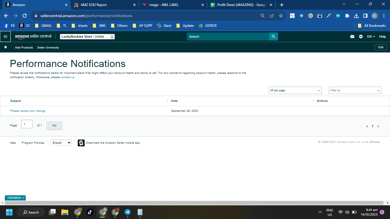The image size is (390, 219).
Task: Click the Download the Amazon Seller mobile app link
Action: coord(113,143)
